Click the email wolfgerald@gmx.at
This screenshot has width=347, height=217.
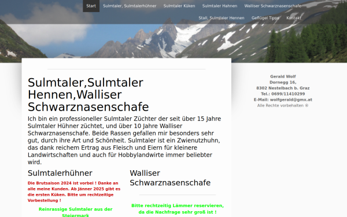coord(291,100)
